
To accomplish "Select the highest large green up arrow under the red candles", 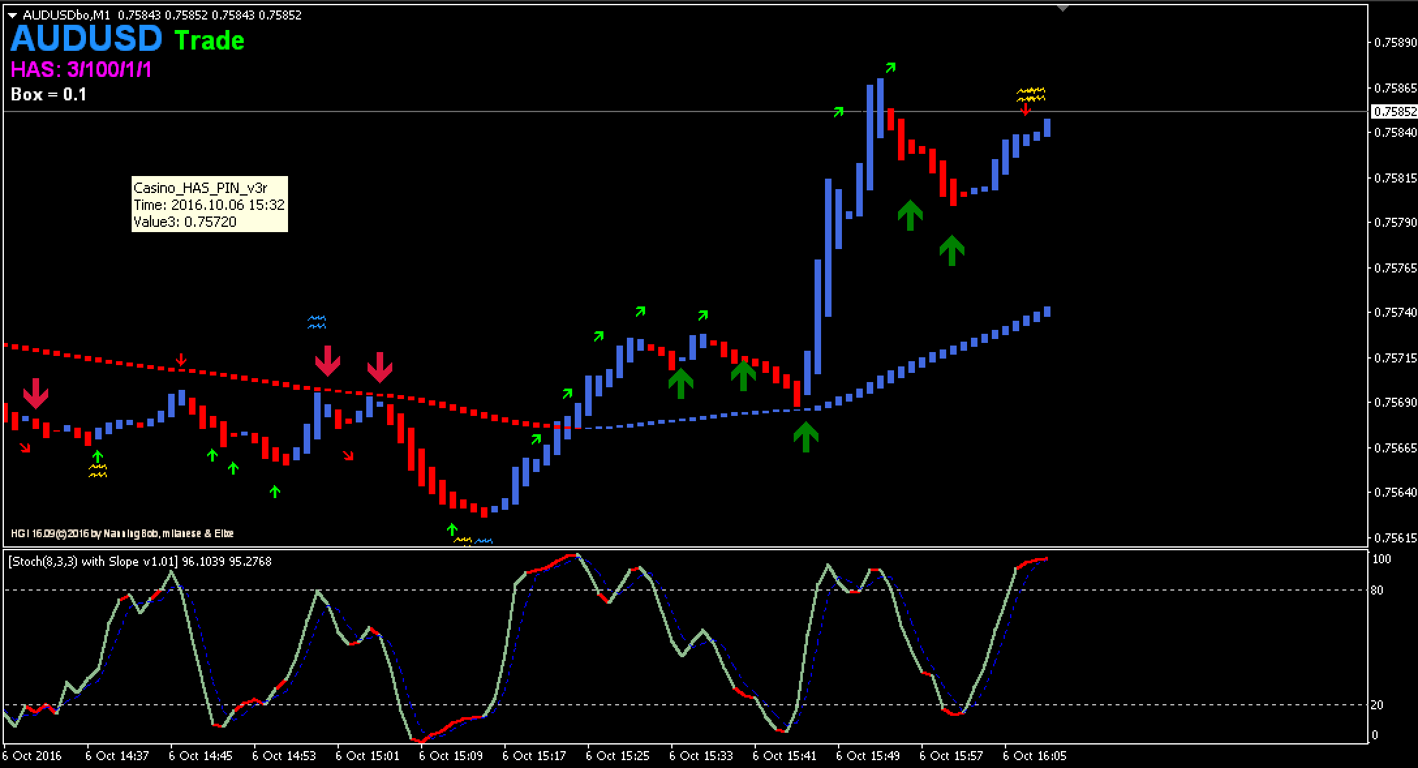I will coord(910,215).
